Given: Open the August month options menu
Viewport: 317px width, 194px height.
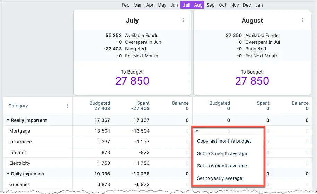Looking at the screenshot, I should click(303, 20).
